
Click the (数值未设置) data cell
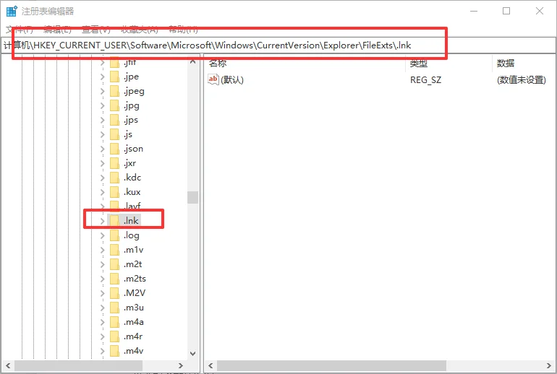(x=522, y=79)
